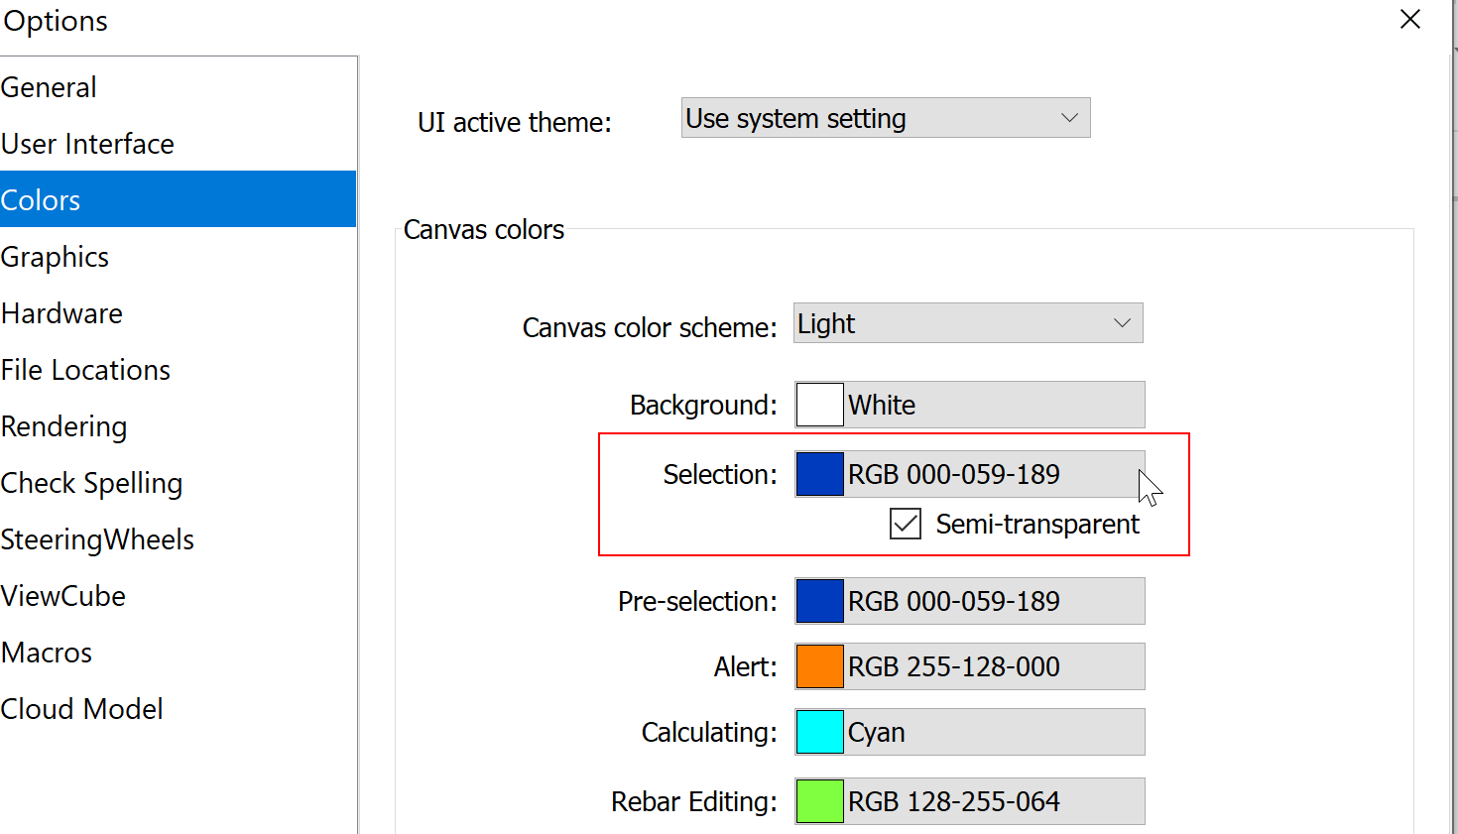The image size is (1458, 834).
Task: Change Light scheme via its chevron arrow
Action: tap(1122, 322)
